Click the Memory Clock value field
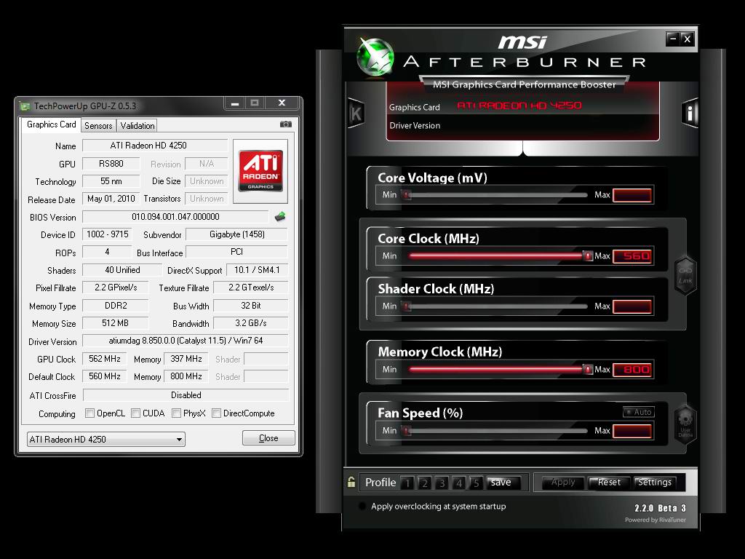Screen dimensions: 745x559 click(632, 370)
